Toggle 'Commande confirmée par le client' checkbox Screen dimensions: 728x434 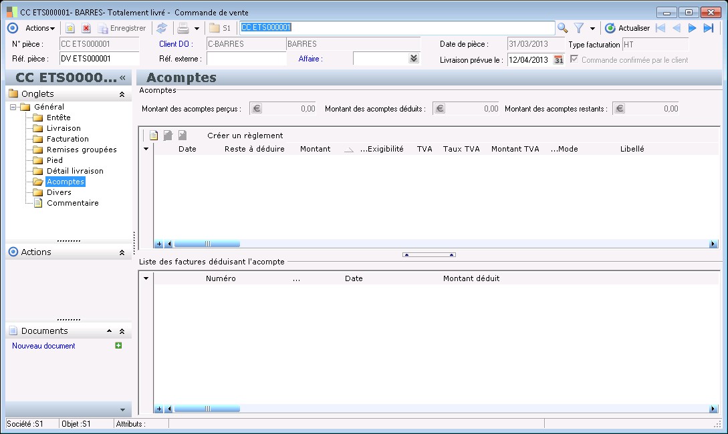tap(574, 59)
